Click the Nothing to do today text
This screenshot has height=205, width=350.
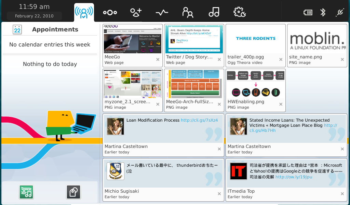(50, 64)
